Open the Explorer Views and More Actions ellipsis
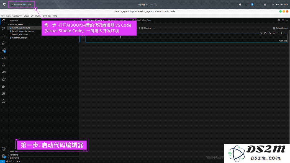This screenshot has height=163, width=290. tap(75, 20)
